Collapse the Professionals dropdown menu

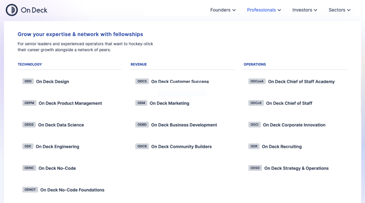coord(264,10)
